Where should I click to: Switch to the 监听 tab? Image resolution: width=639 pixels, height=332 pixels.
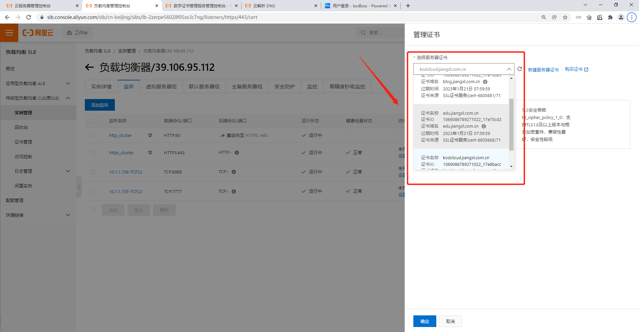pyautogui.click(x=129, y=87)
